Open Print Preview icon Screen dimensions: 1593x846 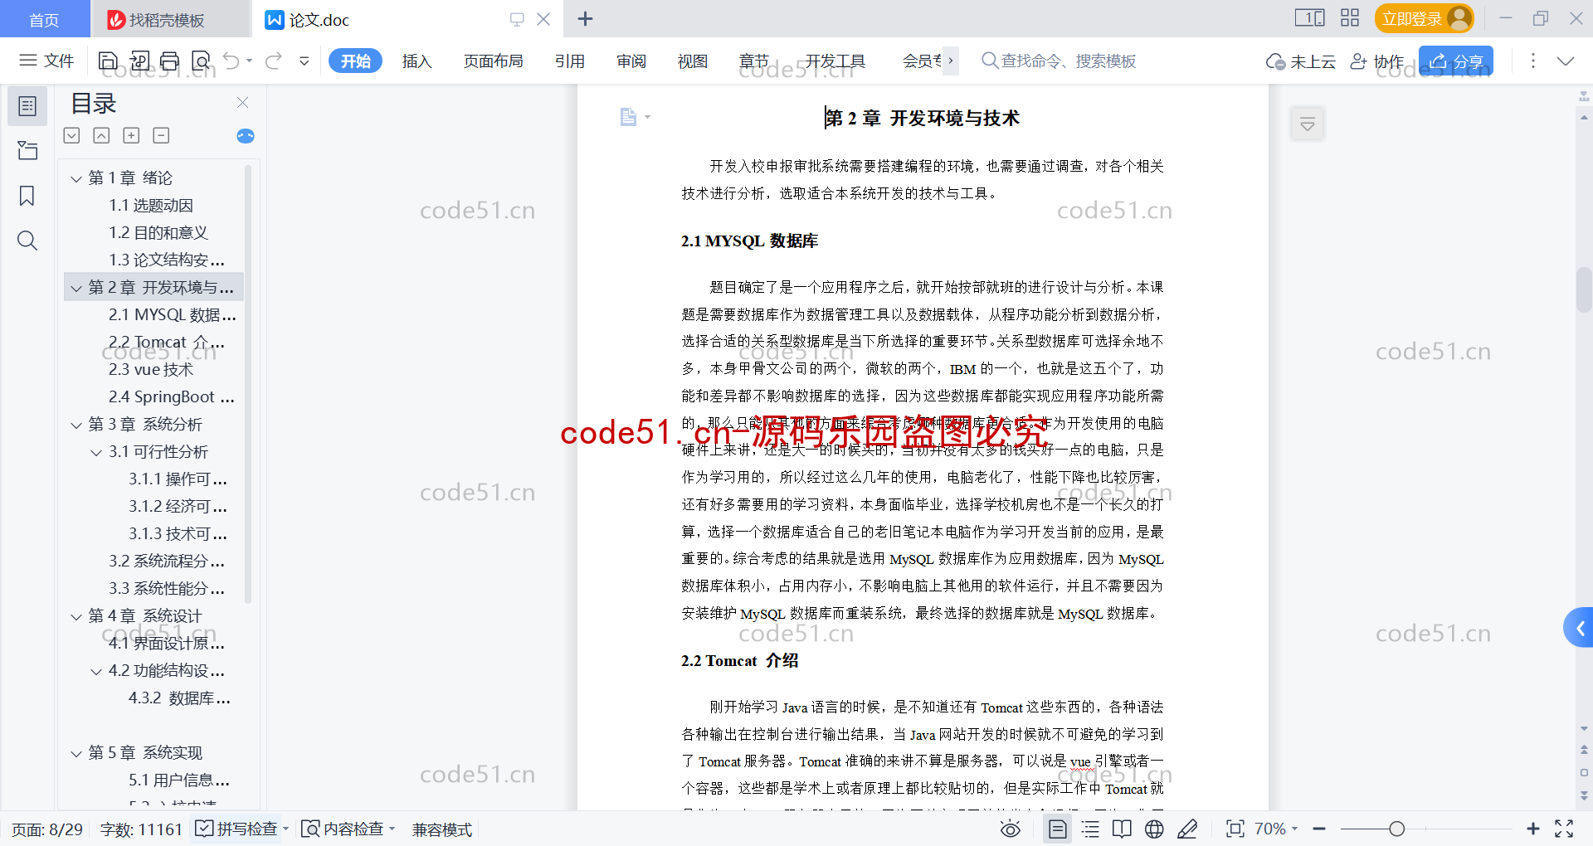[x=201, y=61]
